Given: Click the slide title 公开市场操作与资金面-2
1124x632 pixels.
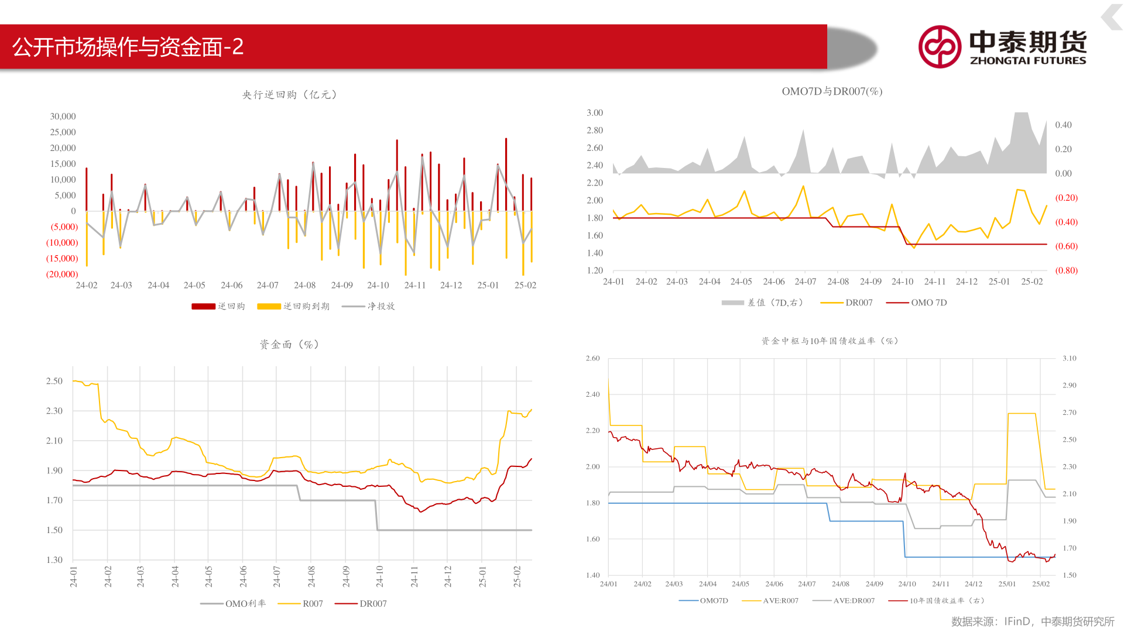Looking at the screenshot, I should pyautogui.click(x=128, y=47).
